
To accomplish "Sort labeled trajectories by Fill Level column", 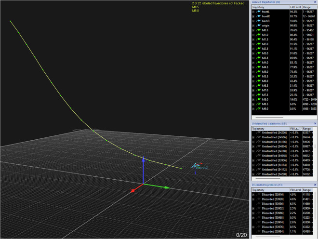I will coord(295,7).
